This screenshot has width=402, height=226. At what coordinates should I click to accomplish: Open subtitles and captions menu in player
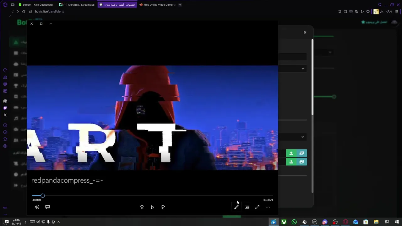(x=47, y=207)
